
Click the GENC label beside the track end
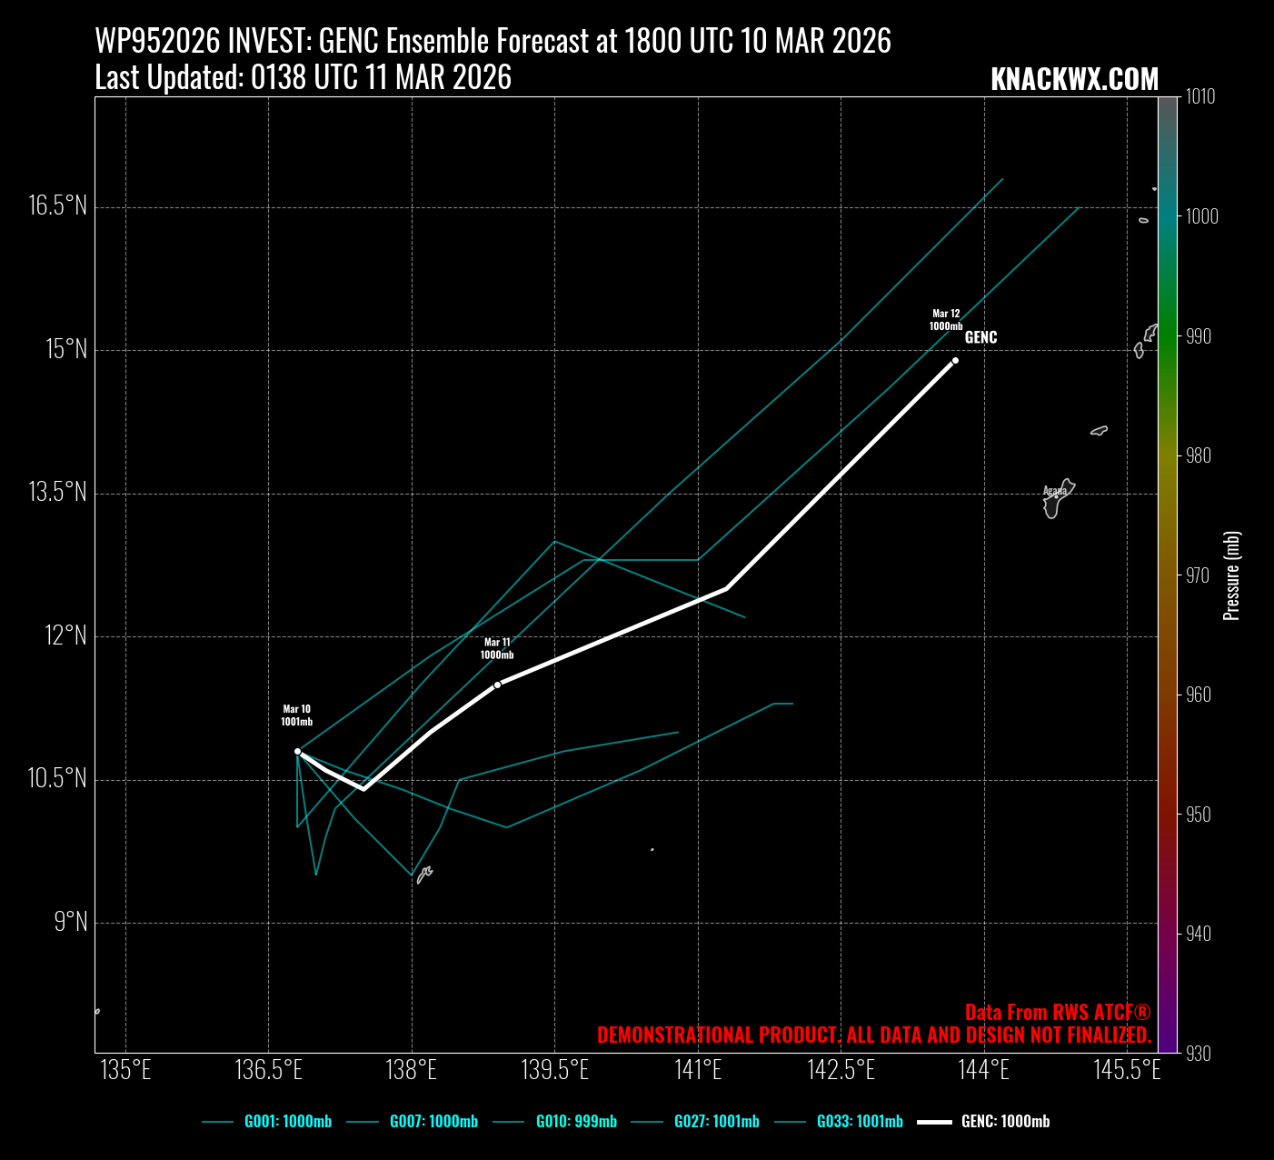[x=980, y=337]
